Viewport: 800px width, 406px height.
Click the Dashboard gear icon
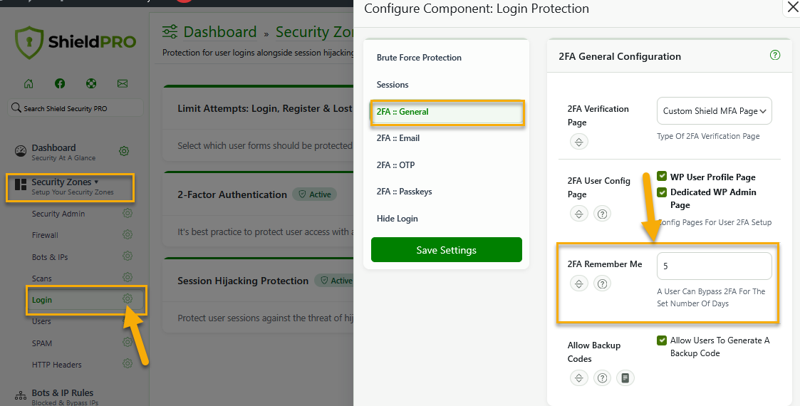point(124,151)
